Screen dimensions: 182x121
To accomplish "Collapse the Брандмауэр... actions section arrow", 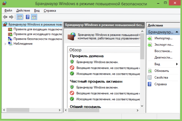I will point(177,32).
